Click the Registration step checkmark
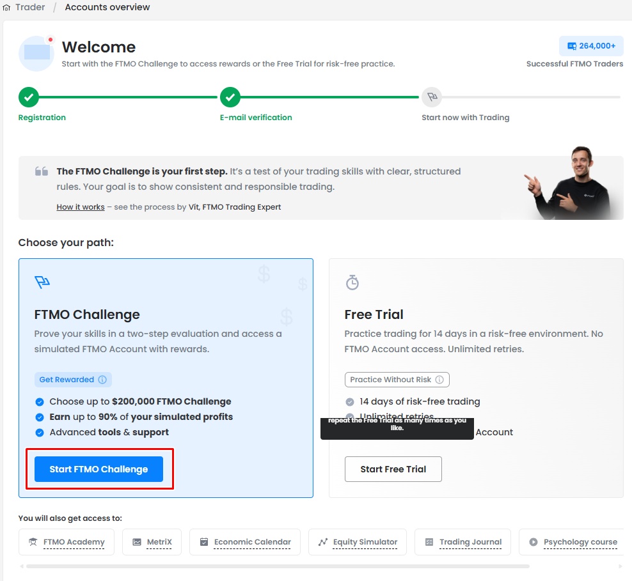This screenshot has height=581, width=632. [x=28, y=97]
